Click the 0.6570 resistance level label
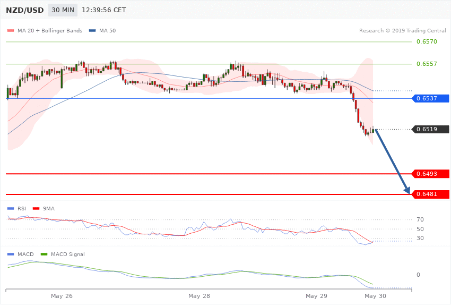 427,41
